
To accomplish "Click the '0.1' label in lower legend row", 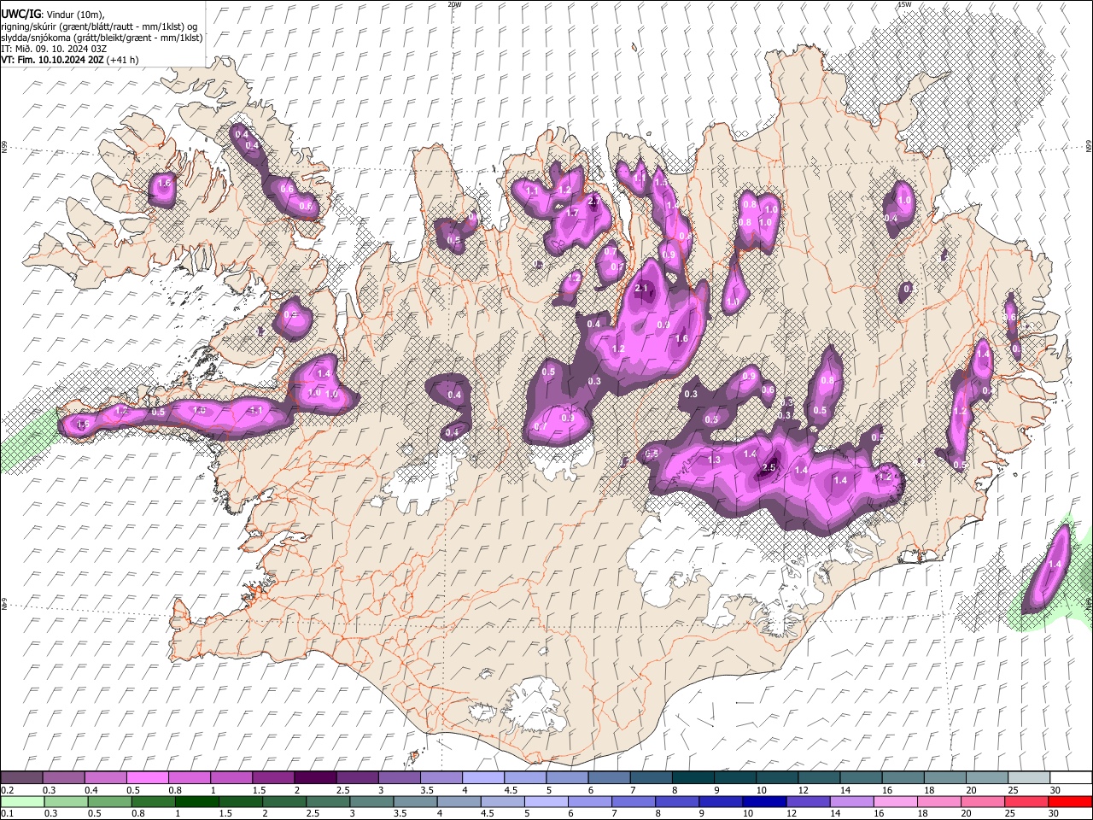I will pos(7,813).
